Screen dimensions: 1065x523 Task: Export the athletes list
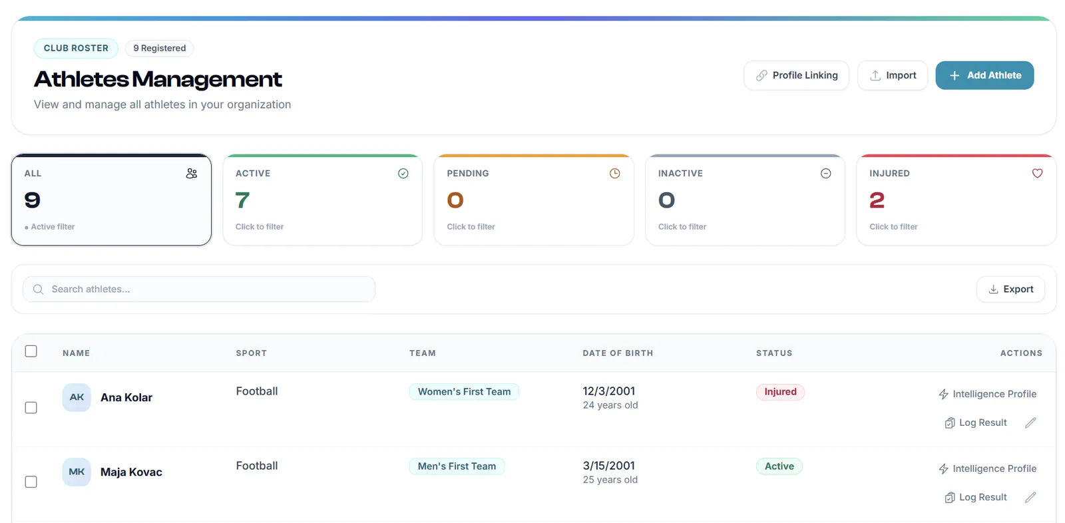point(1010,289)
